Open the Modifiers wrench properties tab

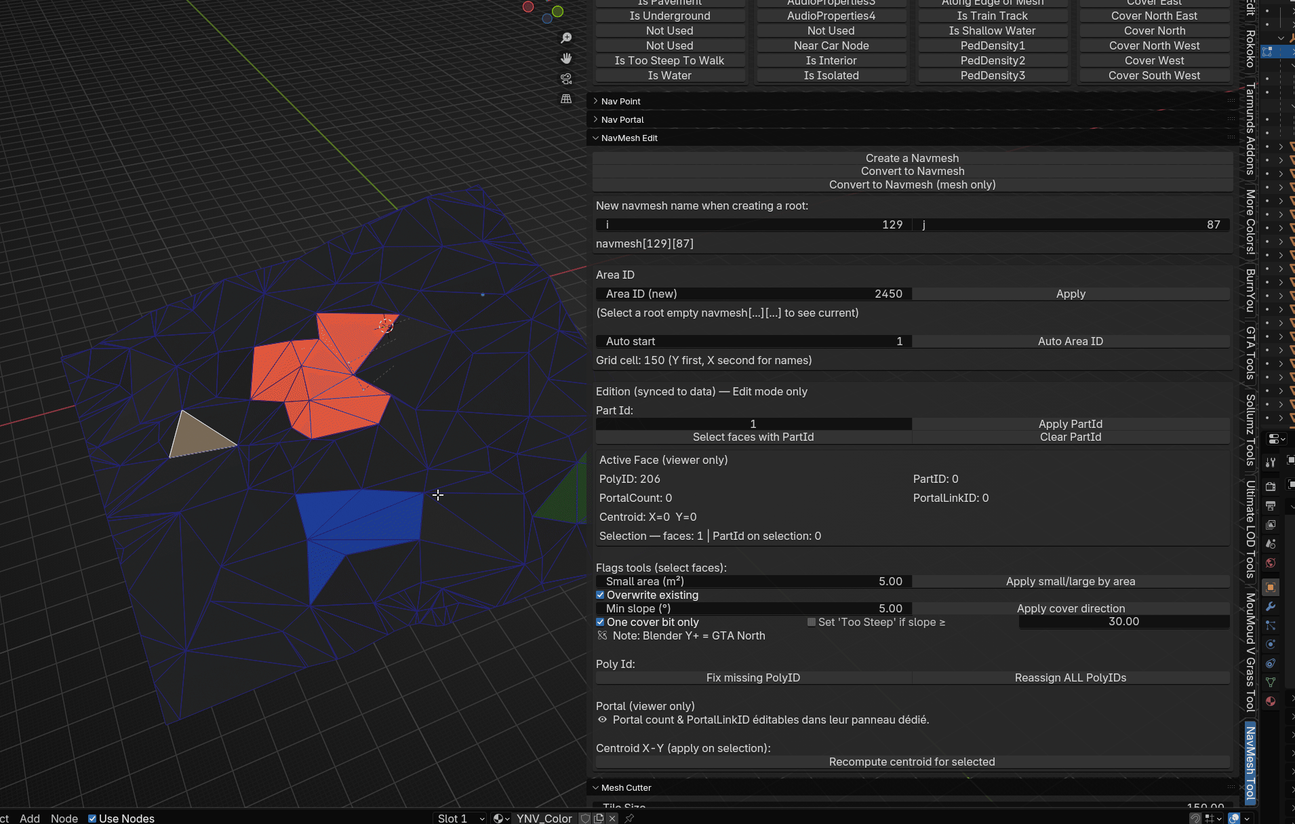click(1271, 606)
